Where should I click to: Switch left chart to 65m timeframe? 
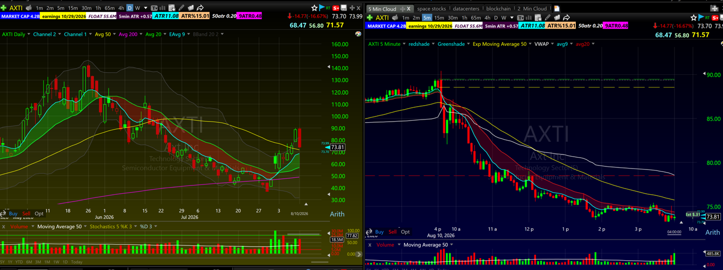(x=109, y=8)
